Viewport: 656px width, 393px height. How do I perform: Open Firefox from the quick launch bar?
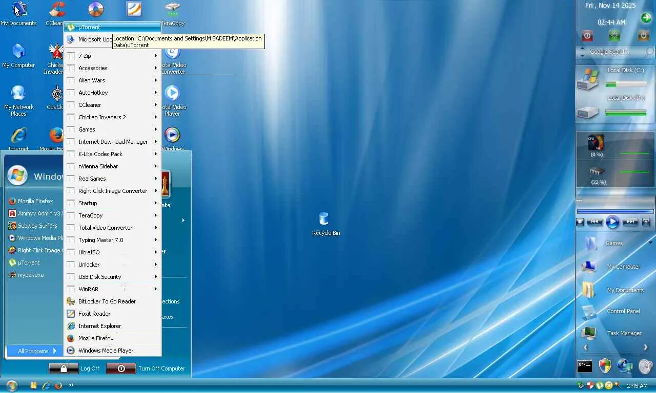point(58,385)
